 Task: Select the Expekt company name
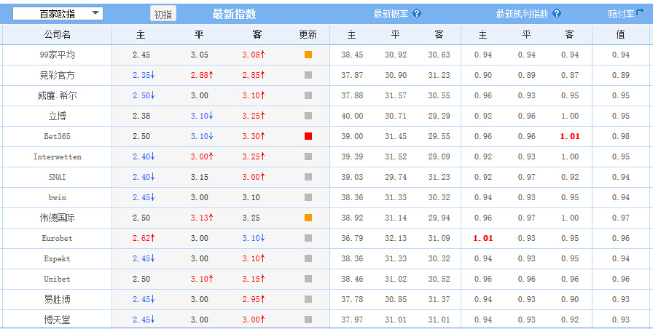click(58, 258)
